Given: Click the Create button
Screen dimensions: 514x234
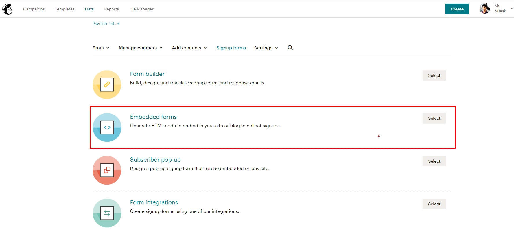Looking at the screenshot, I should coord(457,9).
